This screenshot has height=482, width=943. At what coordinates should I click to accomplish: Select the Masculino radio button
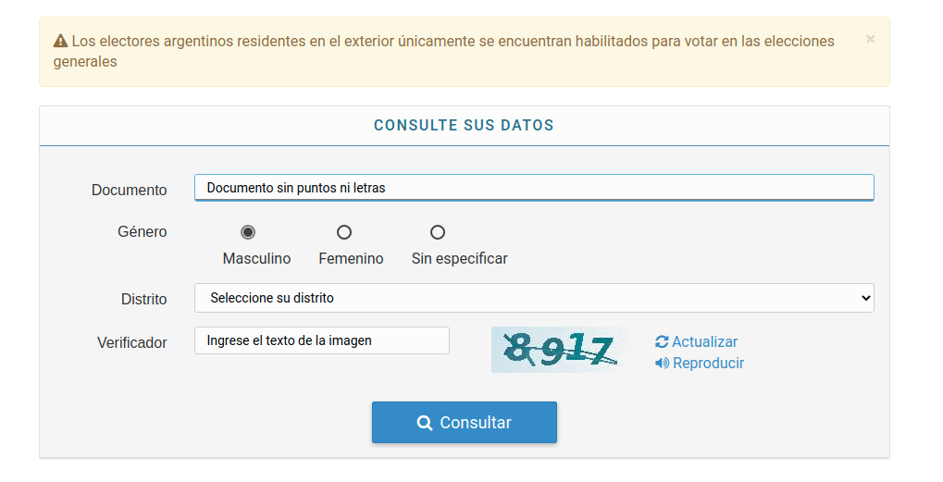tap(248, 232)
